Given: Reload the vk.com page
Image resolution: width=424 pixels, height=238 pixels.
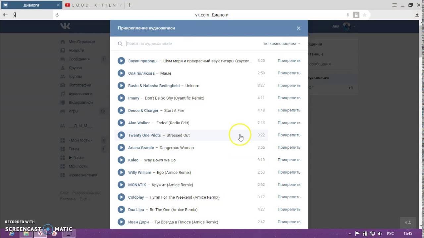Looking at the screenshot, I should (57, 15).
